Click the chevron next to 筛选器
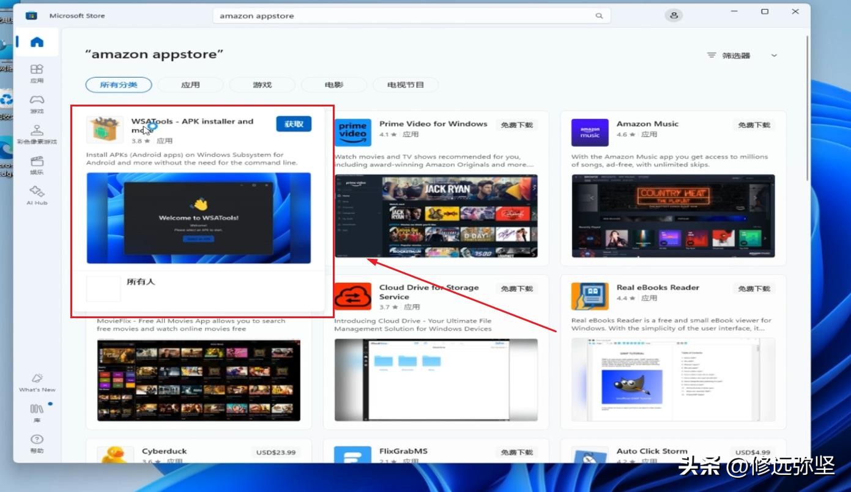851x492 pixels. pyautogui.click(x=774, y=55)
